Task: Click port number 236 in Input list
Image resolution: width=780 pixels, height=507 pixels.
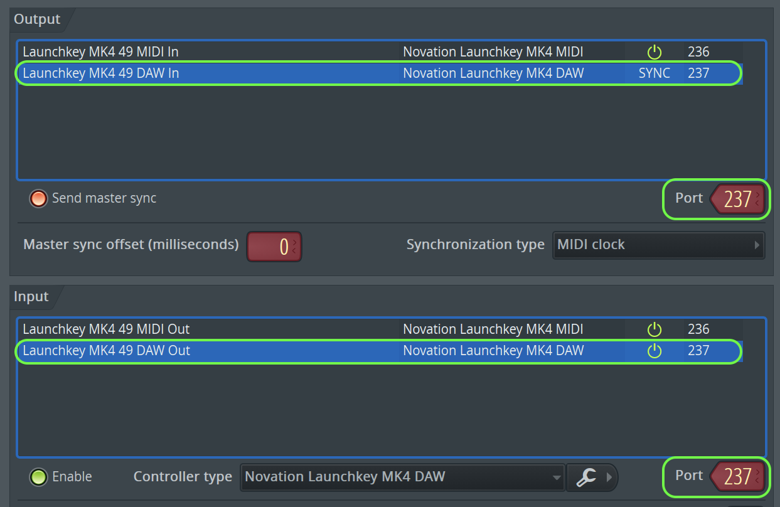Action: (698, 329)
